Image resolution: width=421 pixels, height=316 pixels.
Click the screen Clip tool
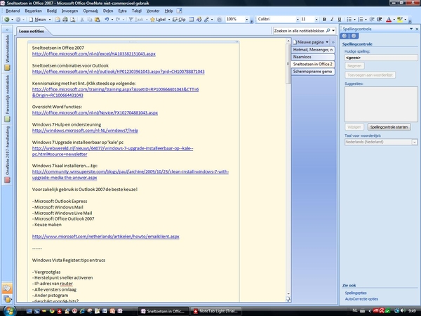tap(179, 20)
